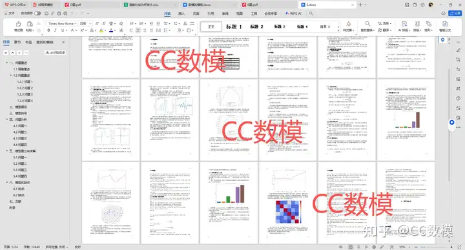This screenshot has width=465, height=250.
Task: Apply underline with the U icon
Action: [x=62, y=30]
